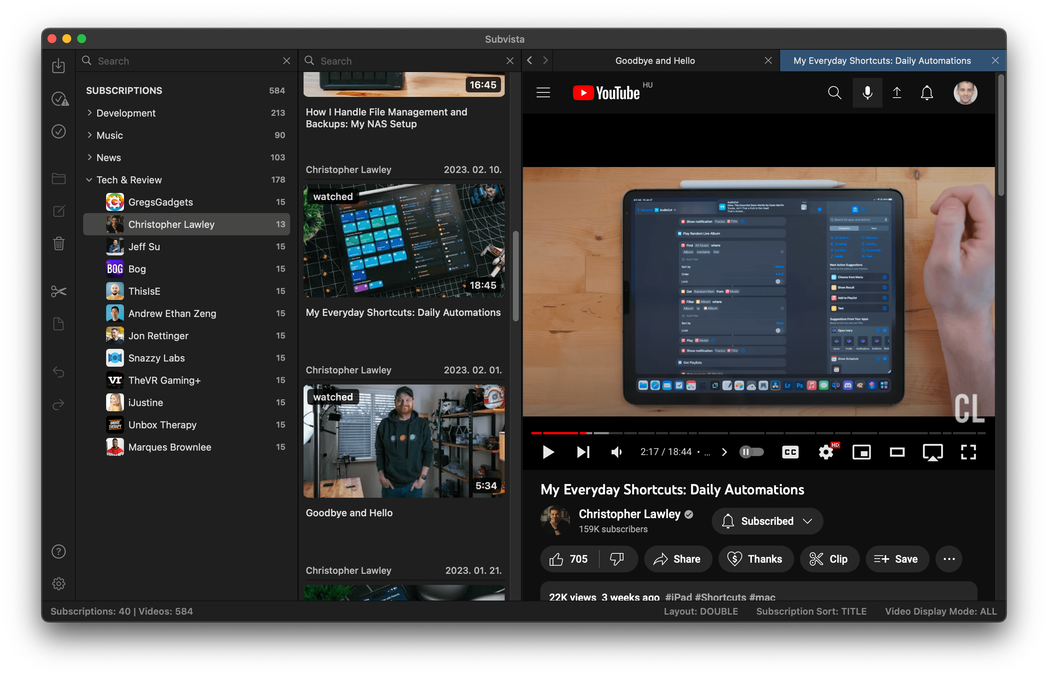Viewport: 1048px width, 677px height.
Task: Expand the Development subscription group
Action: click(90, 113)
